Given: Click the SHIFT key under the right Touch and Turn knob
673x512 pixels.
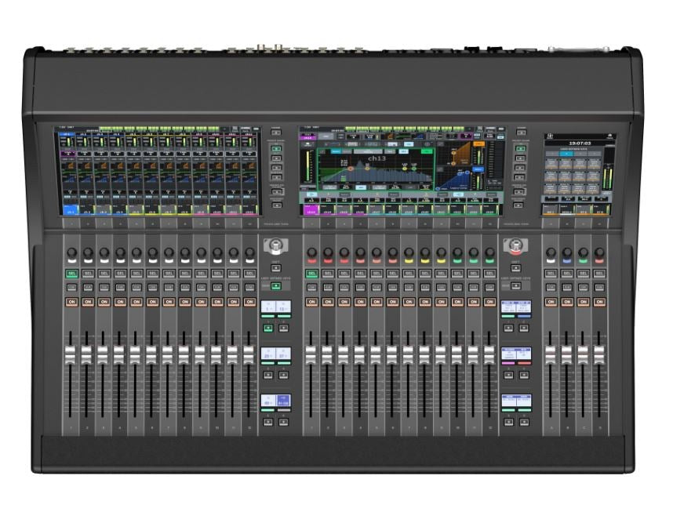Looking at the screenshot, I should 515,268.
